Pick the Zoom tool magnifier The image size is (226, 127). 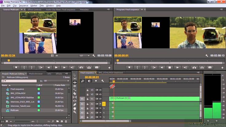point(75,112)
